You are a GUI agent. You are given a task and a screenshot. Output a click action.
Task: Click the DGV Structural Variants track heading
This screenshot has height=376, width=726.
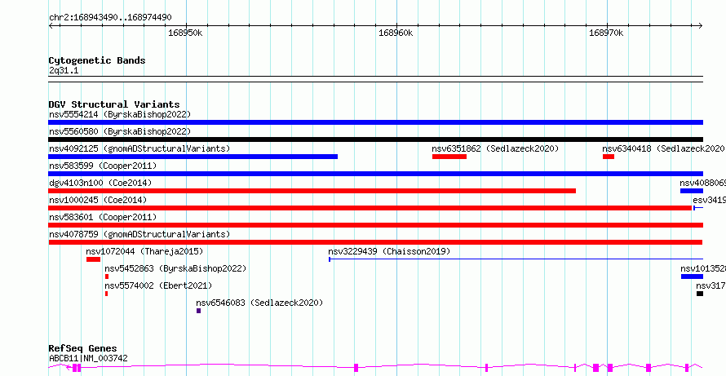[x=114, y=104]
